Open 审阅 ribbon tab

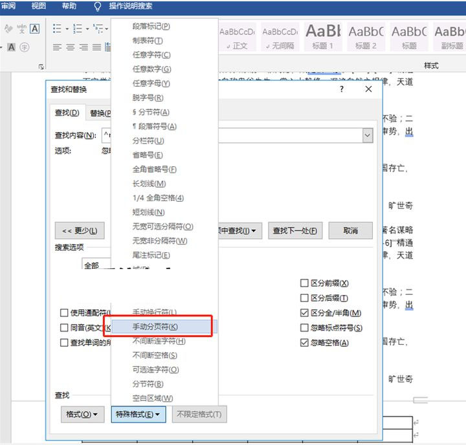[8, 6]
